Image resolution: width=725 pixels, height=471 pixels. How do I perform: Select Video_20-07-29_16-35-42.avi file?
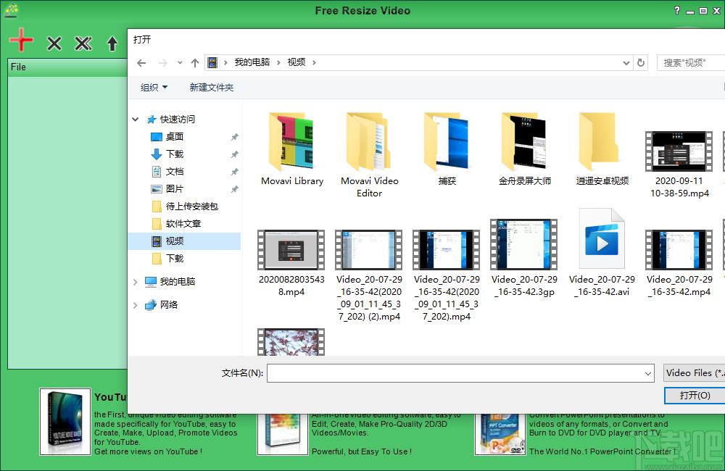(602, 253)
